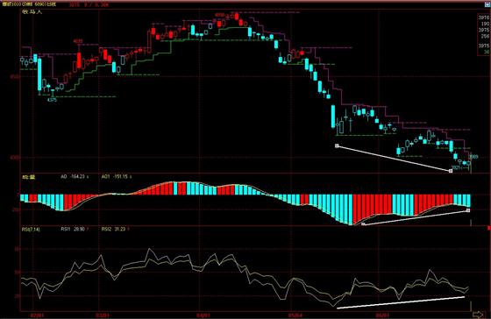
Task: Select the tall cyan candle above the 4375 low
Action: (x=39, y=74)
